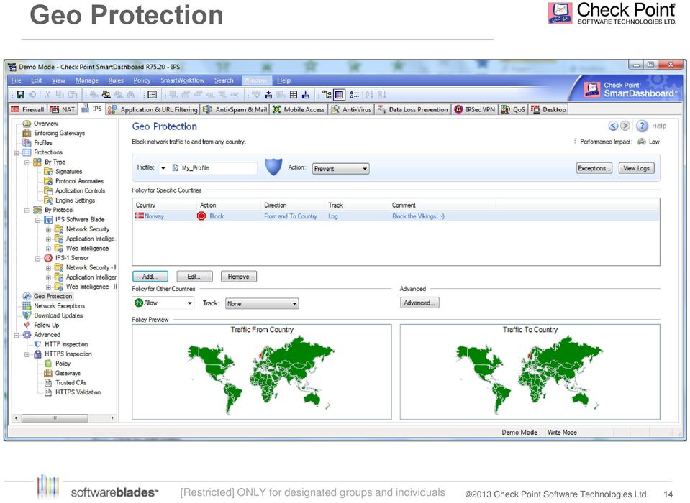This screenshot has height=503, width=690.
Task: Switch to the NAT tab
Action: (x=63, y=109)
